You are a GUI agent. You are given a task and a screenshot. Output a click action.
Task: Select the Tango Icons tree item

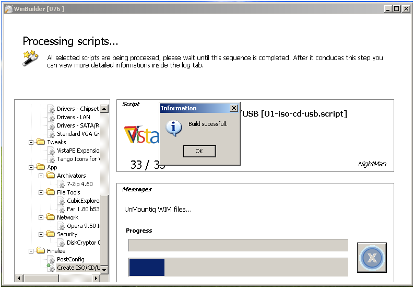coord(78,159)
